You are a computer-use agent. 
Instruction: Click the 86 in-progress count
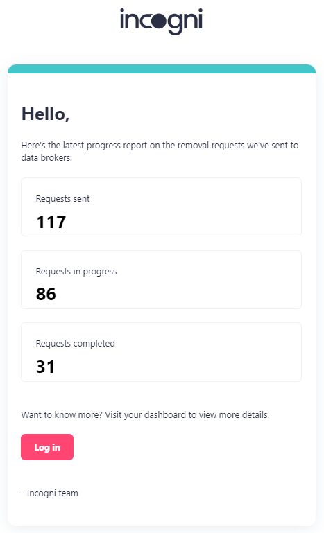46,294
